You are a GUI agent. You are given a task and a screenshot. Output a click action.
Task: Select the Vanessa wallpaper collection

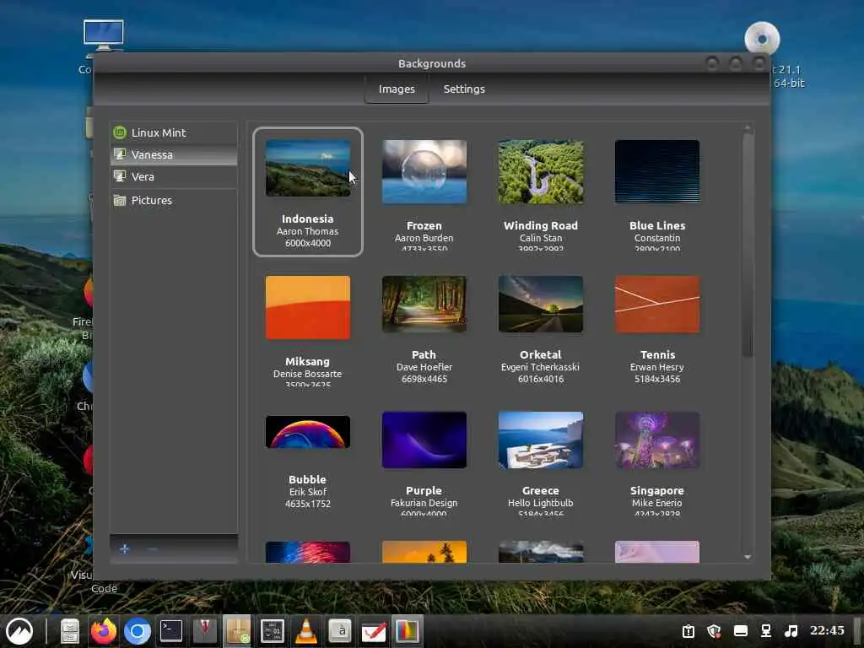coord(174,155)
